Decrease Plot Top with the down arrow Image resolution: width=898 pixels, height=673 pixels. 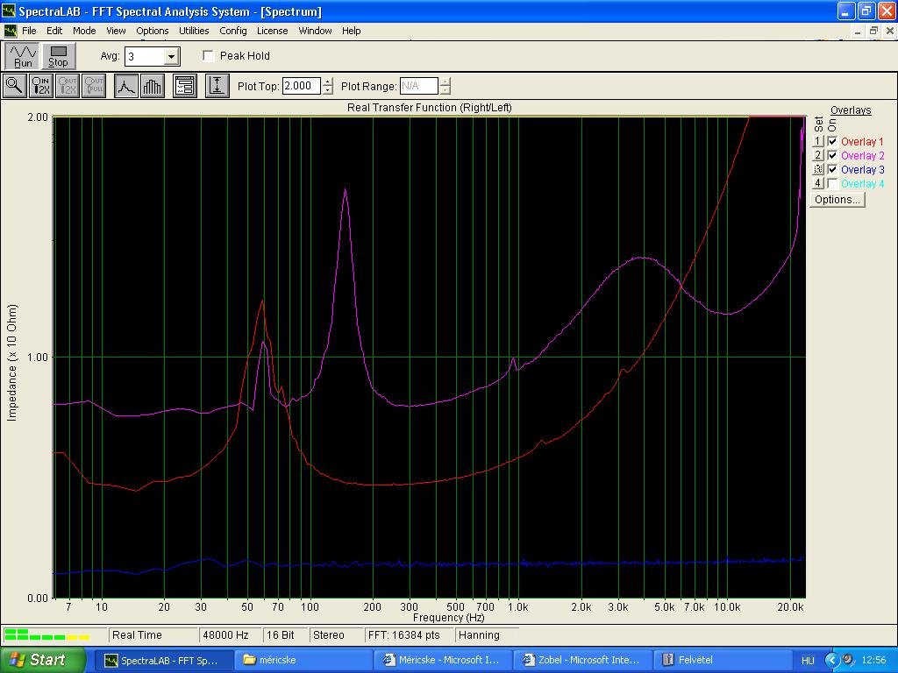[327, 90]
